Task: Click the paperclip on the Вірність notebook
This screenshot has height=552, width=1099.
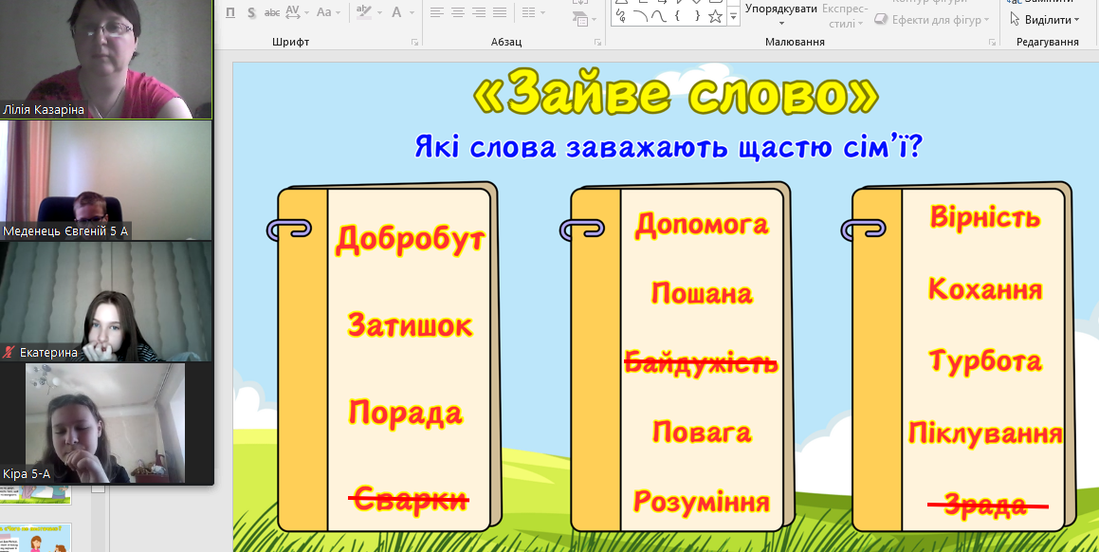Action: [863, 230]
